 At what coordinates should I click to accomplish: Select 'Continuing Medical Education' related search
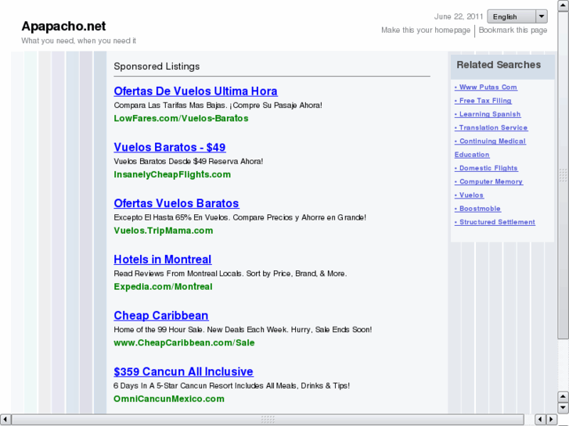tap(490, 148)
